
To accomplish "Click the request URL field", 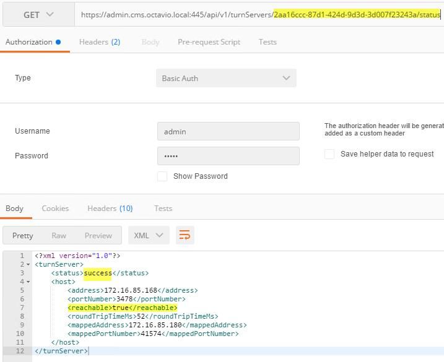I will pyautogui.click(x=261, y=15).
